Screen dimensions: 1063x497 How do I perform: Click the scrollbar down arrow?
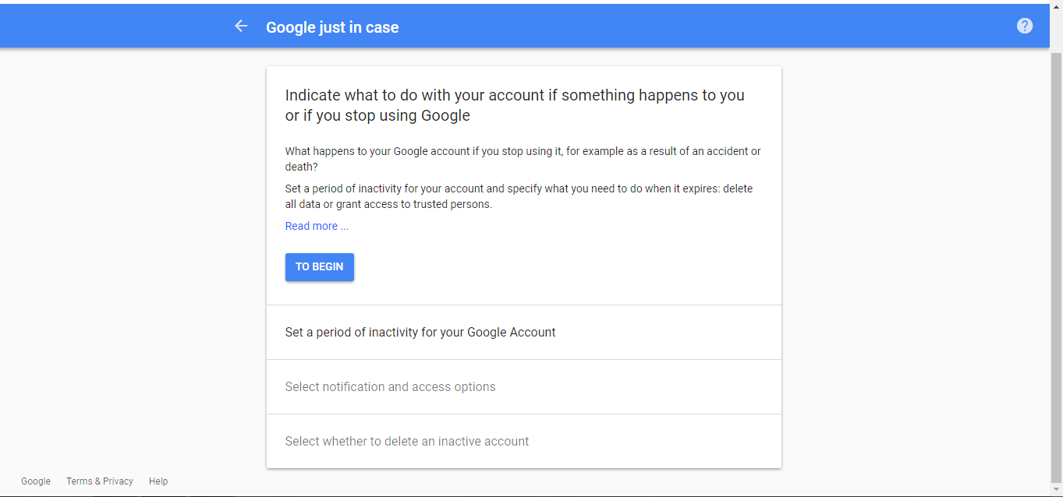click(x=1056, y=489)
